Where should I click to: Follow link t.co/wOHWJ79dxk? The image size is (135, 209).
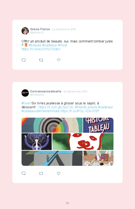tap(41, 49)
